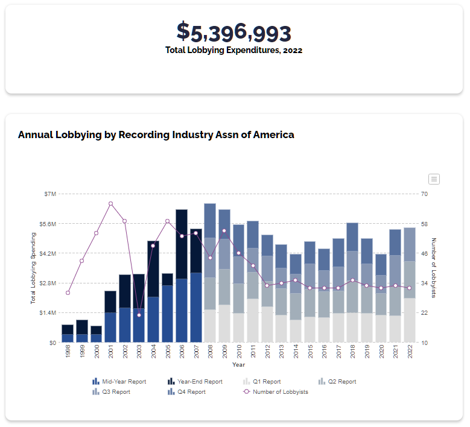Viewport: 470px width, 427px height.
Task: Click the $5,396,993 total expenditures figure
Action: click(234, 32)
